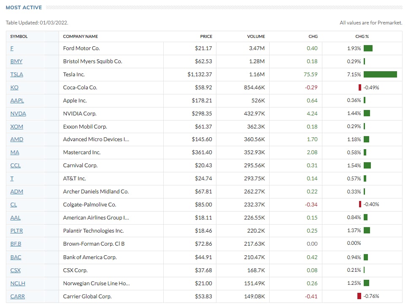The height and width of the screenshot is (308, 408).
Task: Open the BF.B symbol link
Action: (x=16, y=244)
